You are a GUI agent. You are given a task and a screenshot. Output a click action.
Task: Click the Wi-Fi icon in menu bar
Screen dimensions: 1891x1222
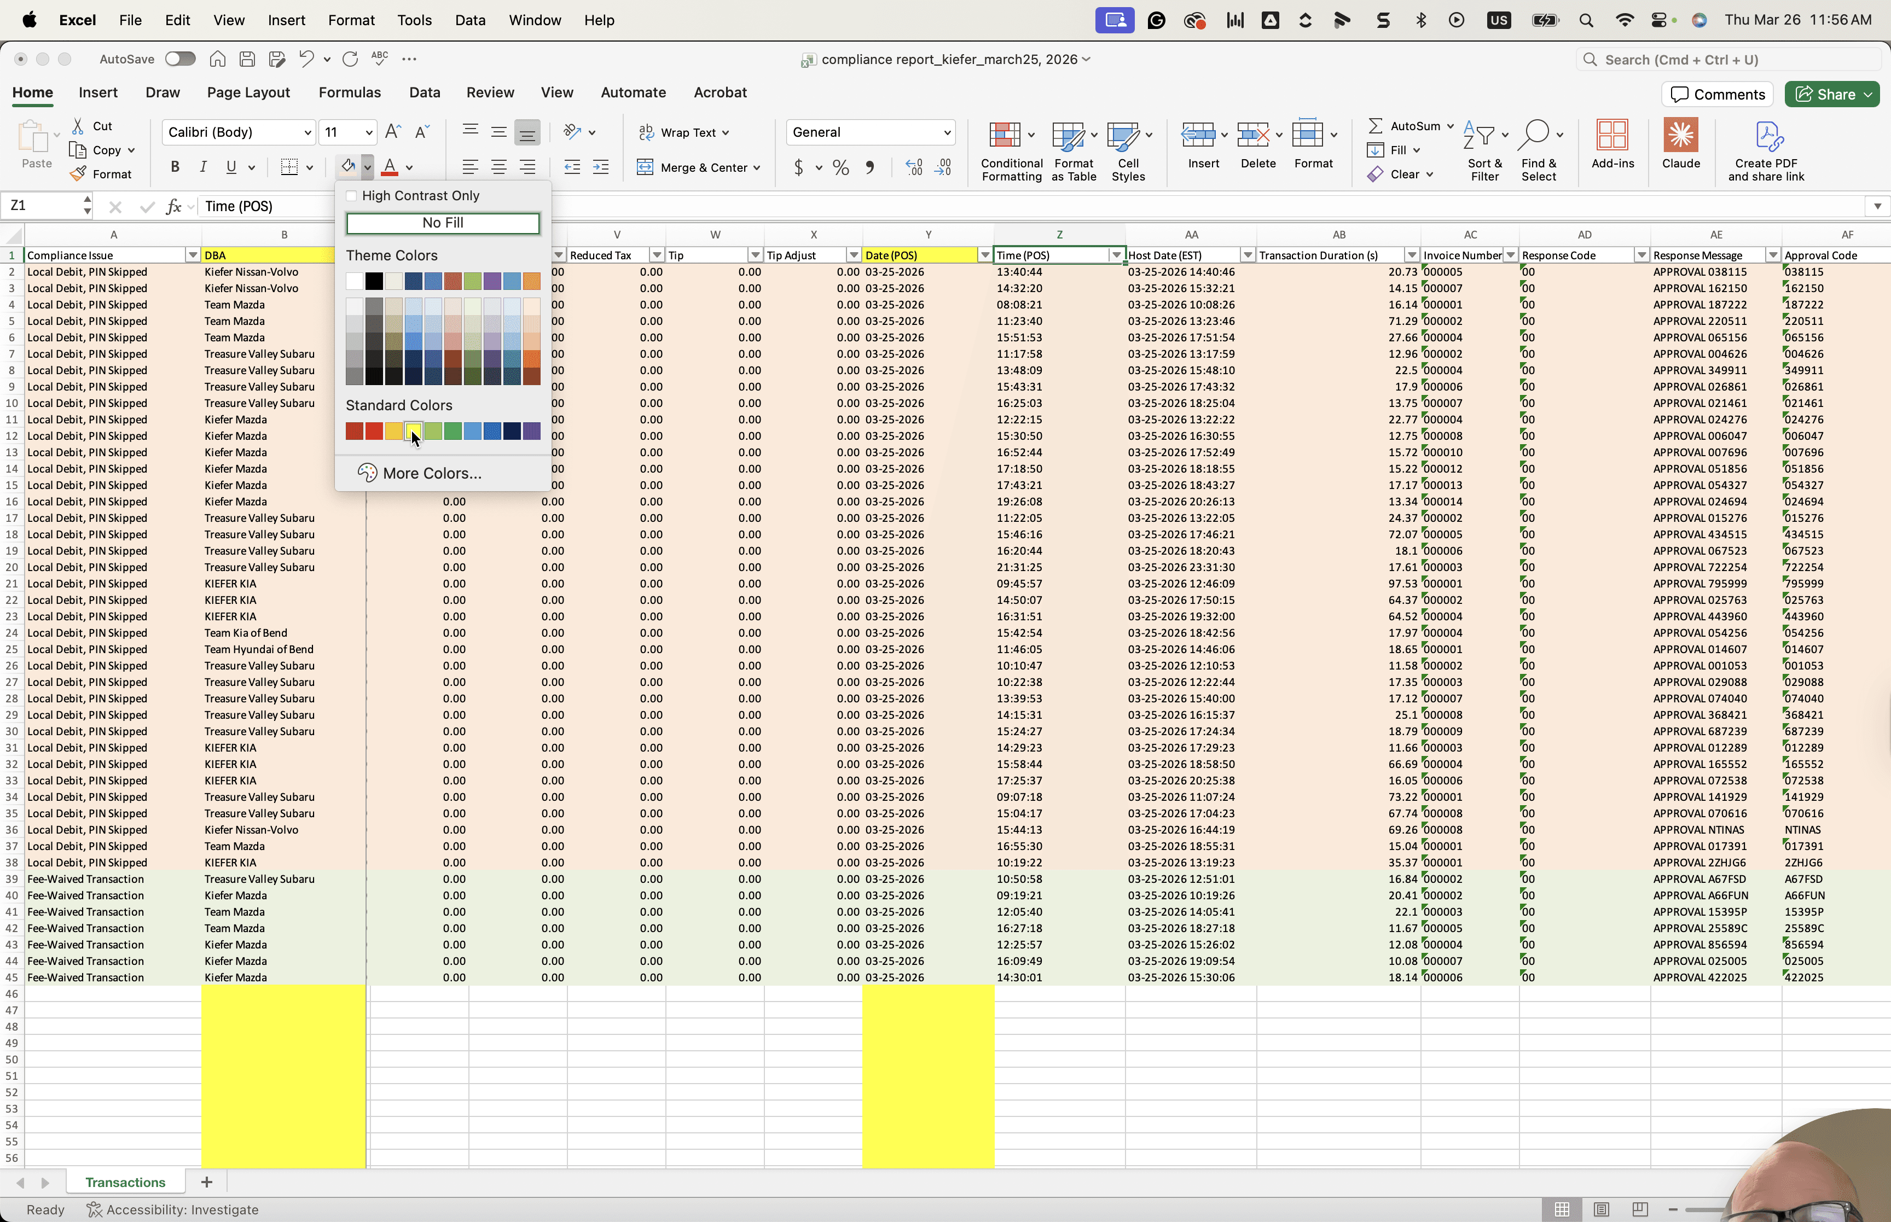(1625, 21)
